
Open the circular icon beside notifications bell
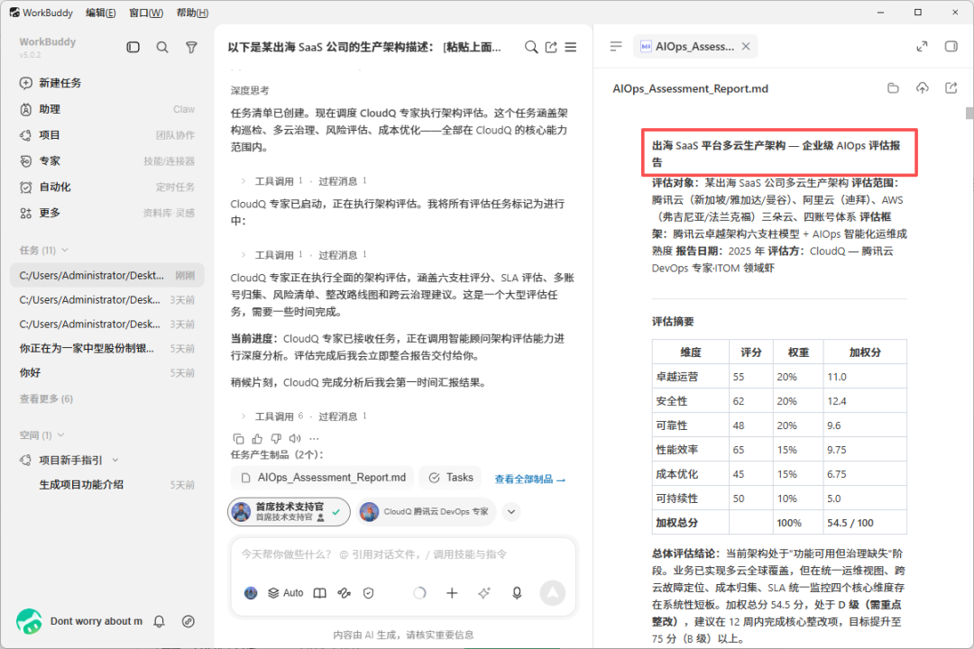click(188, 621)
